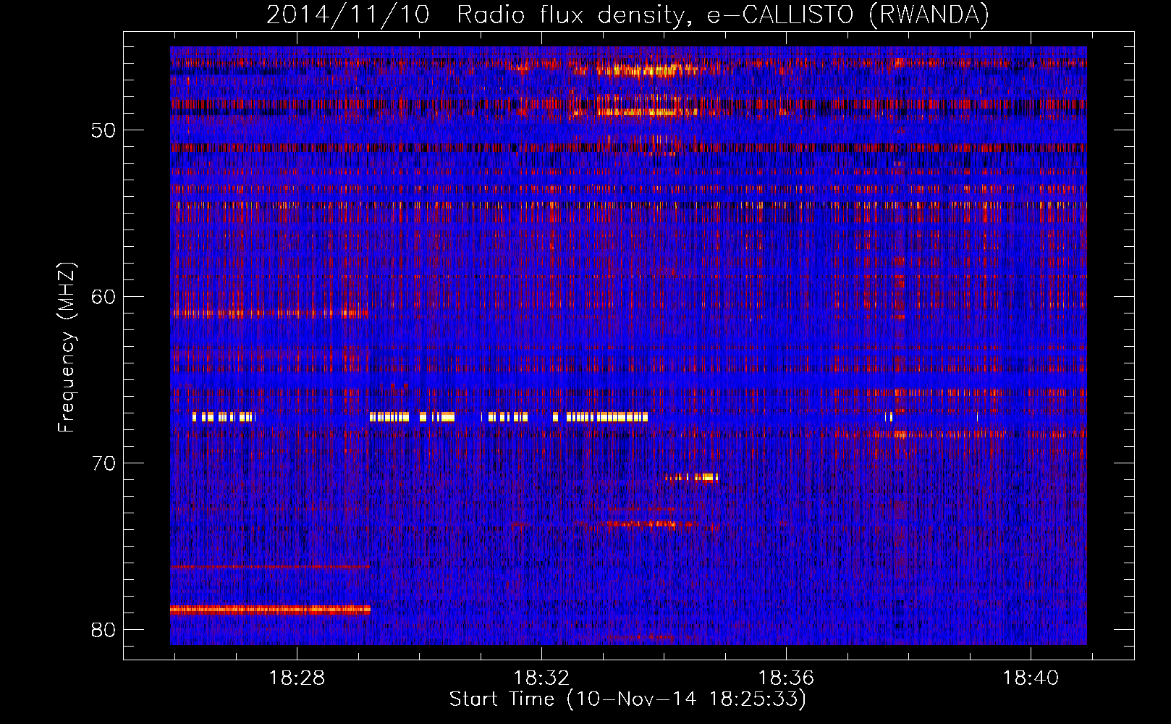Click the 70 MHz frequency tick label
Viewport: 1171px width, 724px height.
coord(104,463)
